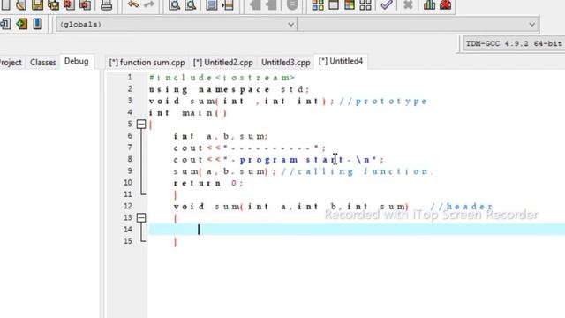
Task: Click the '//header' comment on line 12
Action: [462, 206]
